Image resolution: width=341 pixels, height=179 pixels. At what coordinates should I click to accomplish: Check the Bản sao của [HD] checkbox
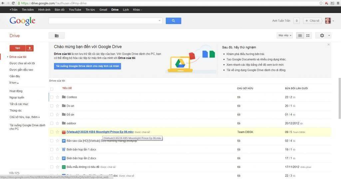tap(52, 141)
